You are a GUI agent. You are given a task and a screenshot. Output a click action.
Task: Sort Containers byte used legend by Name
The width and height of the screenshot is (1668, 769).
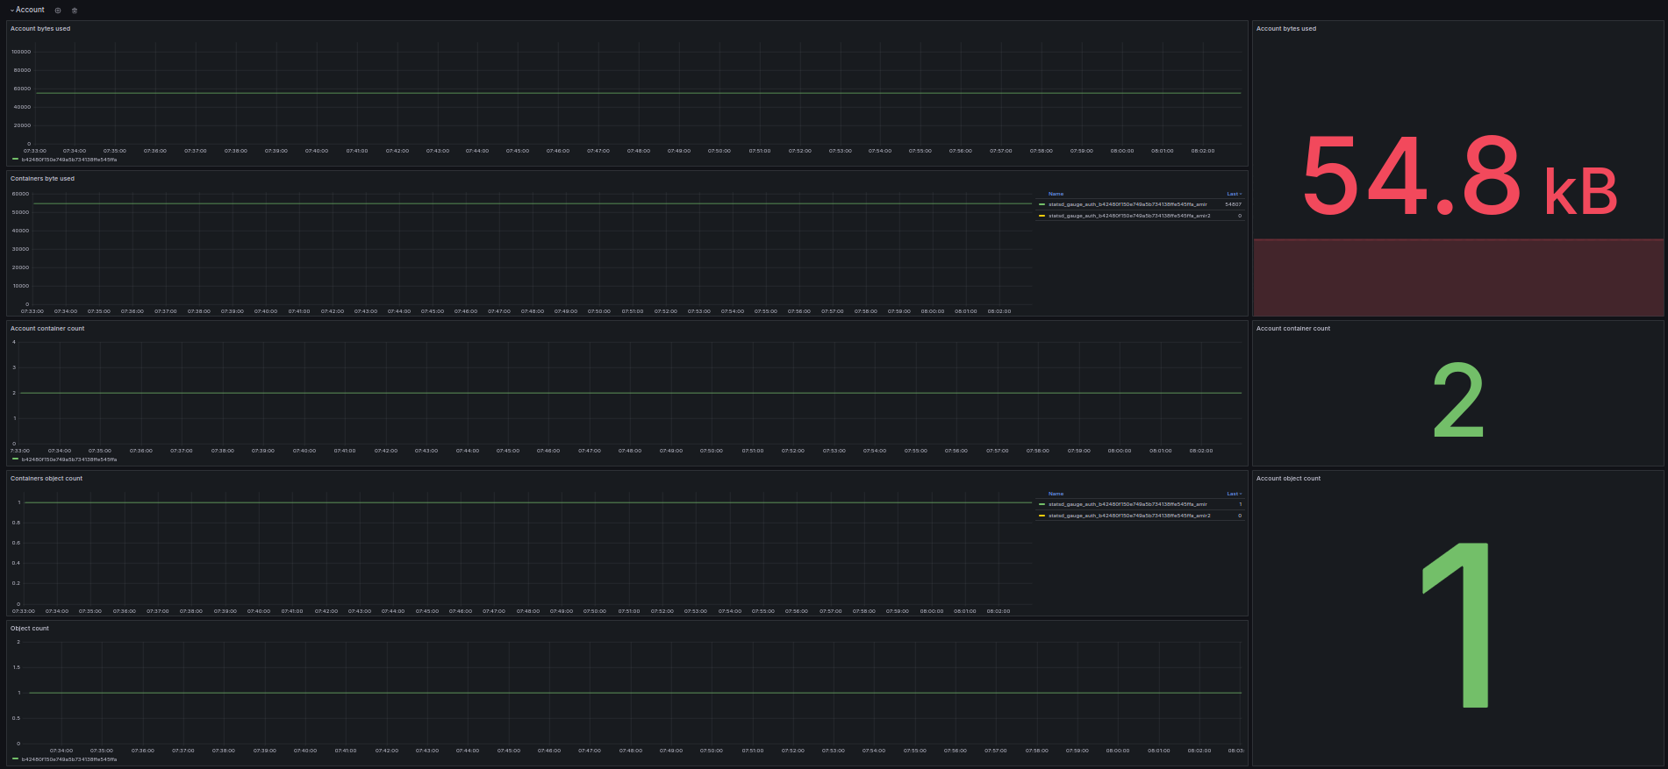pos(1056,194)
